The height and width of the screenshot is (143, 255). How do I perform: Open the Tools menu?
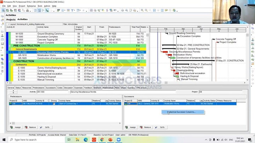click(40, 6)
